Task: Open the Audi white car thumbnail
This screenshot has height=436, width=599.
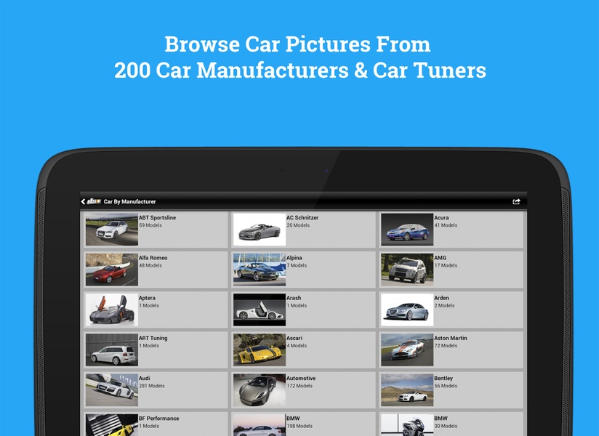Action: tap(111, 389)
